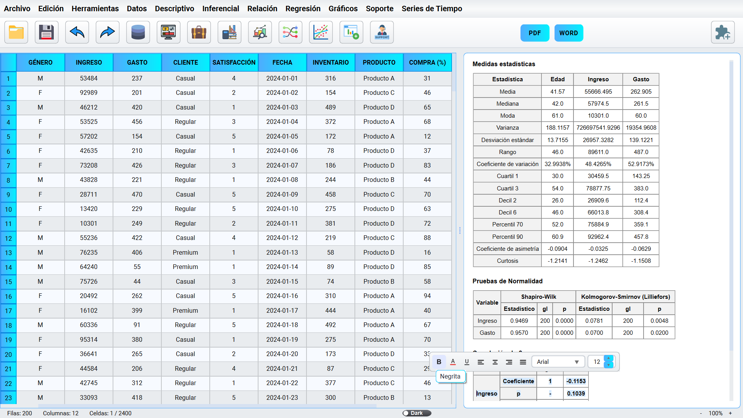This screenshot has width=743, height=418.
Task: Export report with WORD button
Action: [568, 33]
